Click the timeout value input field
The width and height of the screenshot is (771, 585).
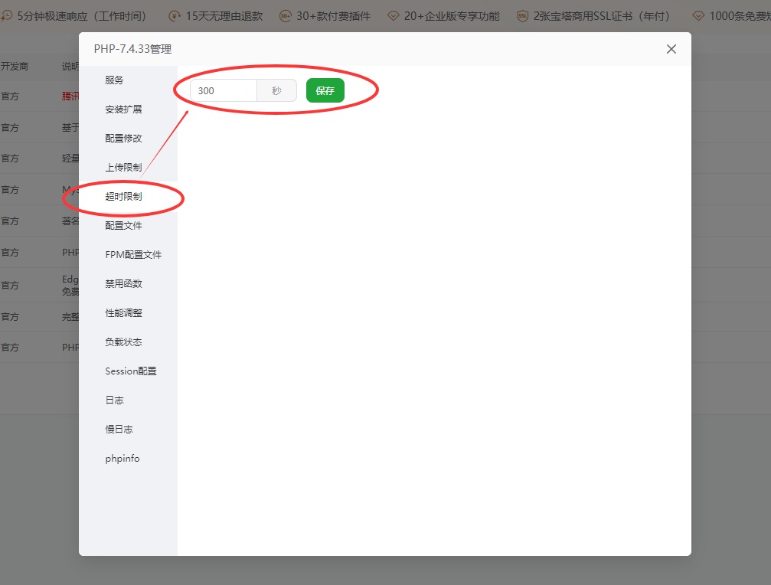click(x=222, y=90)
